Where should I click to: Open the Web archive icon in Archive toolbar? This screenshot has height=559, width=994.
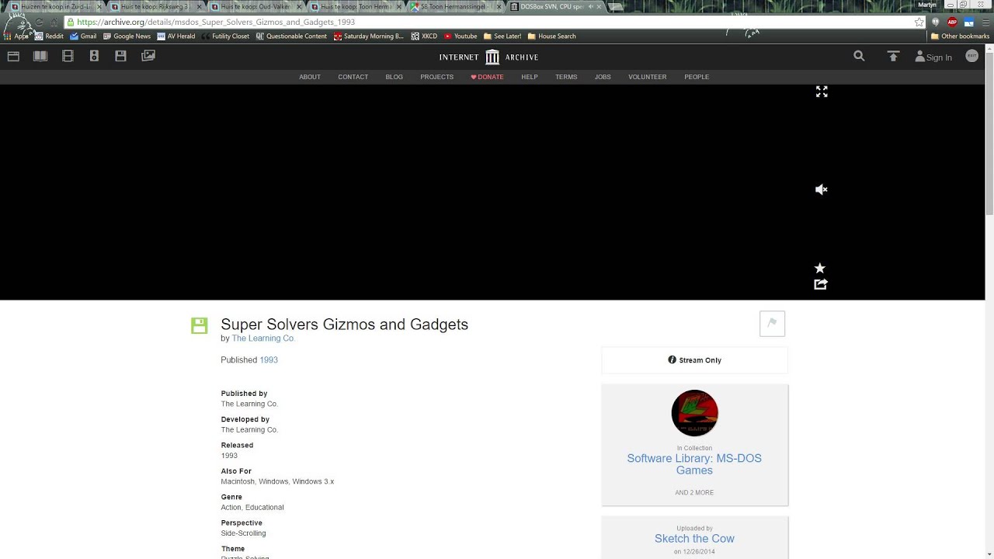pyautogui.click(x=12, y=56)
